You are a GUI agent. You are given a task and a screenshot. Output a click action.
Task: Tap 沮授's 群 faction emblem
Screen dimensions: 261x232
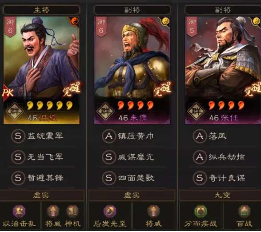click(15, 111)
